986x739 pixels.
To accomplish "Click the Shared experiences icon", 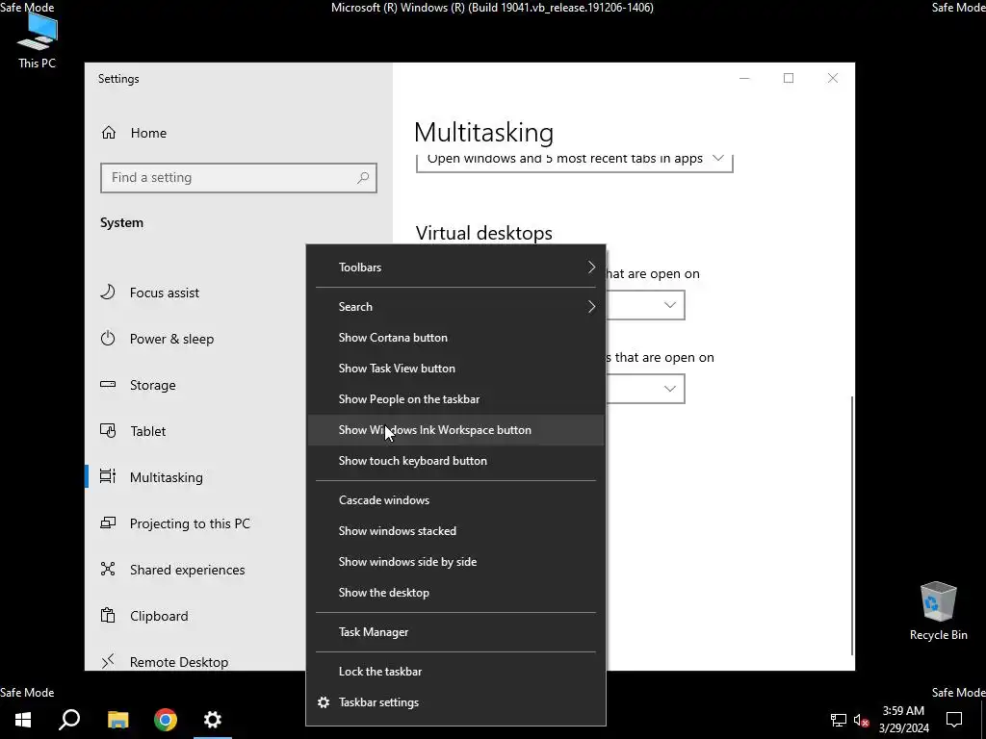I will pyautogui.click(x=108, y=569).
